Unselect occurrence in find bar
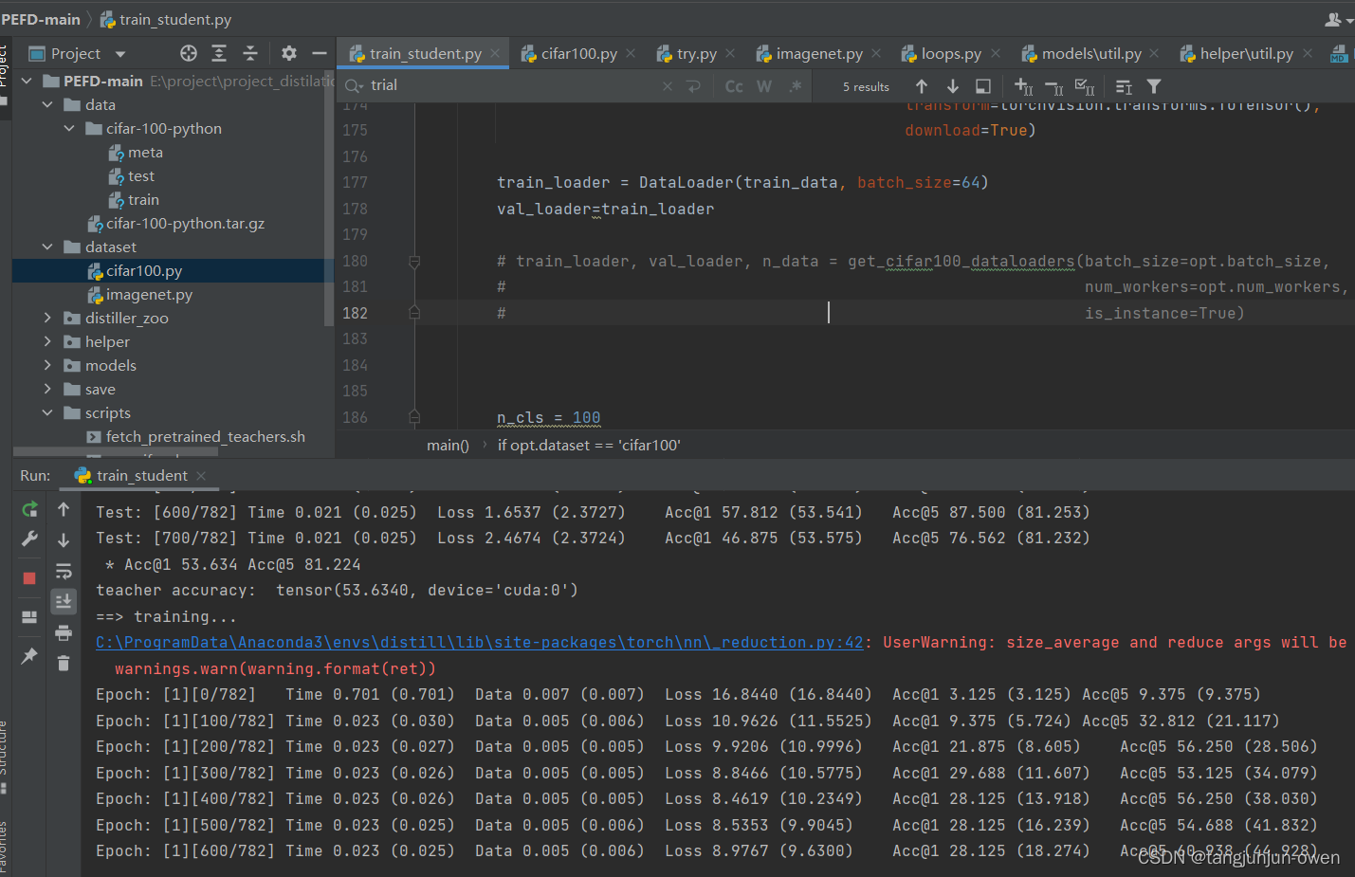 (1054, 86)
